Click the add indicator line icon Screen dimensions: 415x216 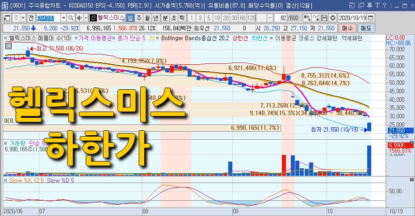316,18
